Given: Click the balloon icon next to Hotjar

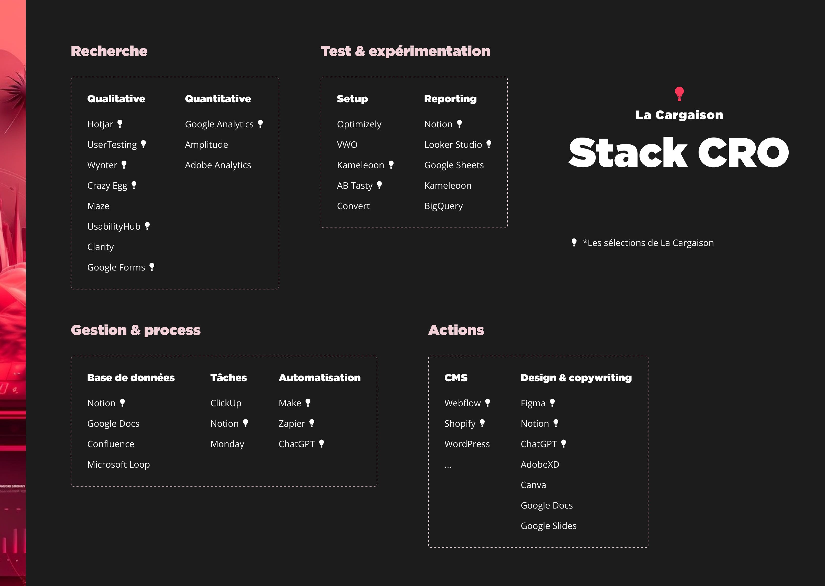Looking at the screenshot, I should (x=120, y=124).
